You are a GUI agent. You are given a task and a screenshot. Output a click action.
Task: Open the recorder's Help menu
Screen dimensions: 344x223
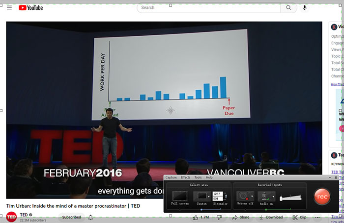coord(209,177)
